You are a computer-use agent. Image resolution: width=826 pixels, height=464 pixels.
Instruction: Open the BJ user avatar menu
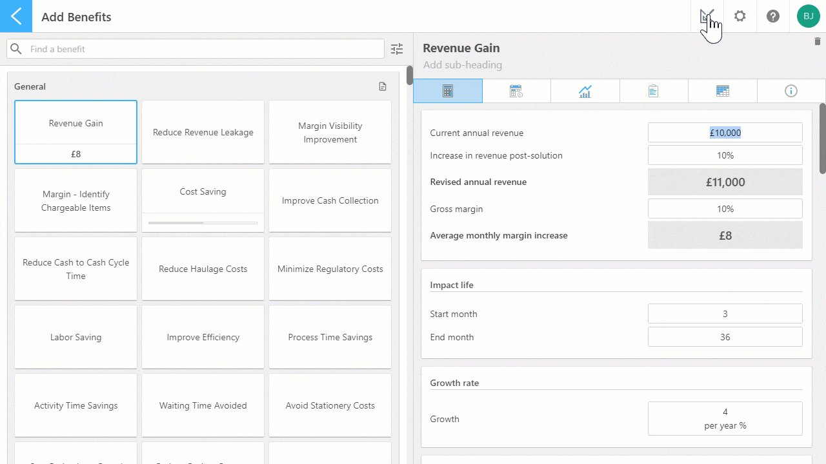coord(808,16)
